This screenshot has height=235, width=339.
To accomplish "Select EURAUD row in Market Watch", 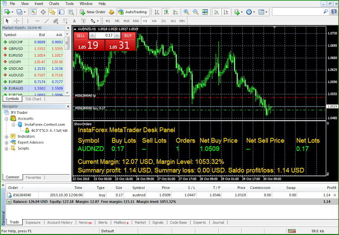I will (x=33, y=88).
